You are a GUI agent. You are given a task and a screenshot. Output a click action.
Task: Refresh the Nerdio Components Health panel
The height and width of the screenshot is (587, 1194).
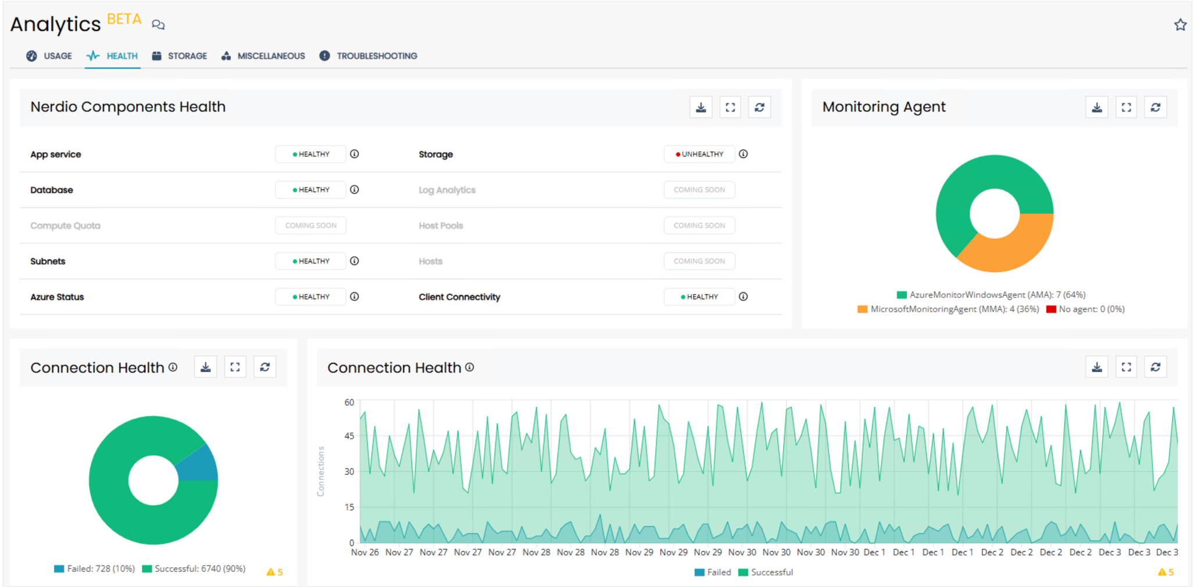pos(759,107)
